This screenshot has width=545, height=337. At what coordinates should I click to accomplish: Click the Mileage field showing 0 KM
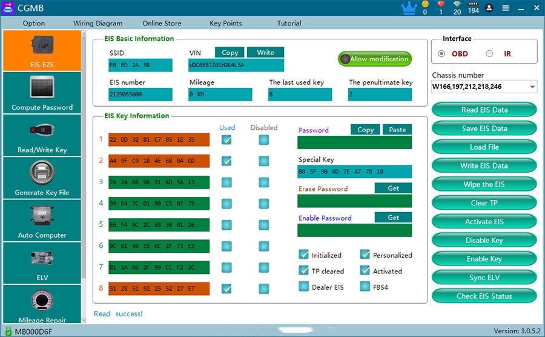[220, 94]
